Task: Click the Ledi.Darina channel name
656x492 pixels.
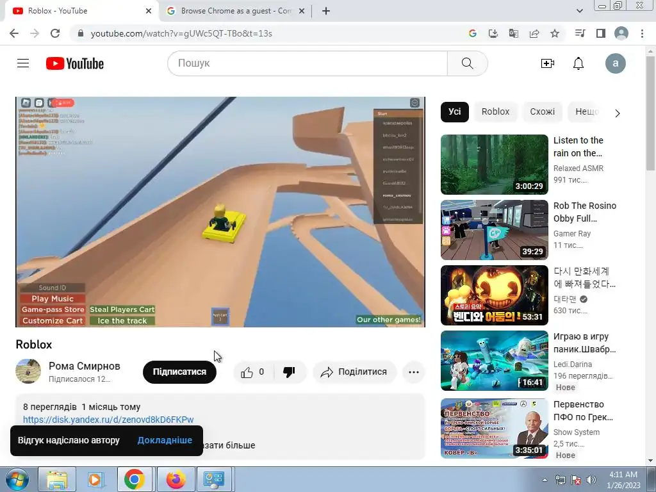Action: pyautogui.click(x=572, y=365)
